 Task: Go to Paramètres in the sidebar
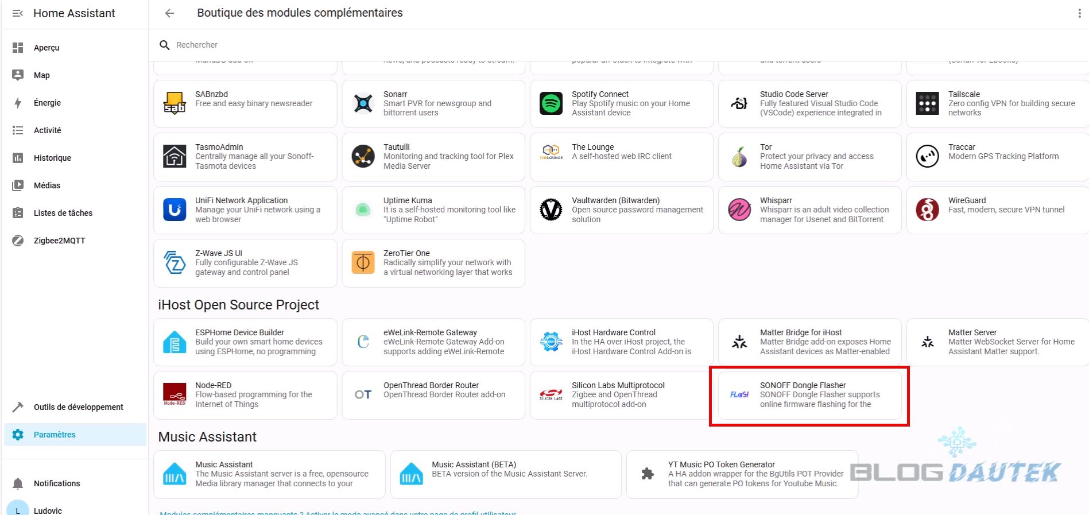pyautogui.click(x=55, y=435)
